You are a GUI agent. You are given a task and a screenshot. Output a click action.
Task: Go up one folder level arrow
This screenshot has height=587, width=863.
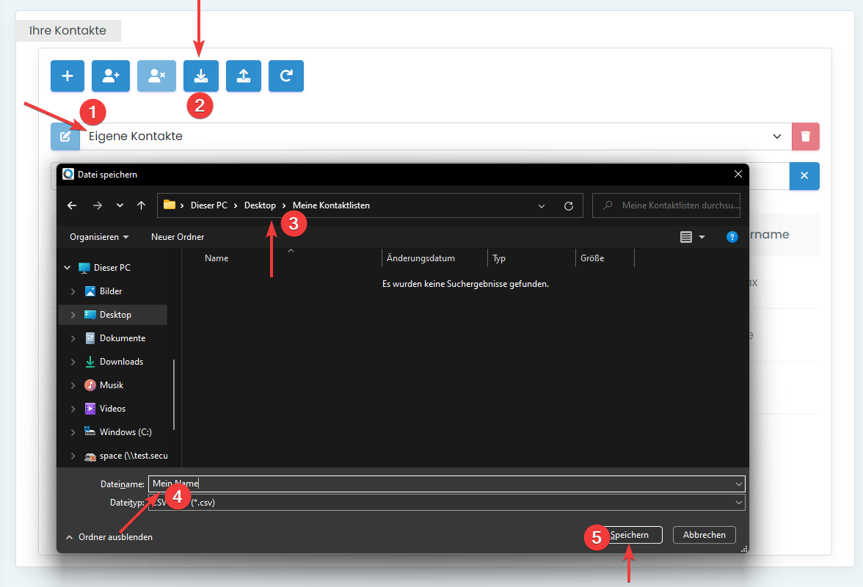(141, 206)
